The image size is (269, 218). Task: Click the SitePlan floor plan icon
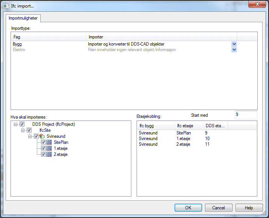[x=49, y=142]
